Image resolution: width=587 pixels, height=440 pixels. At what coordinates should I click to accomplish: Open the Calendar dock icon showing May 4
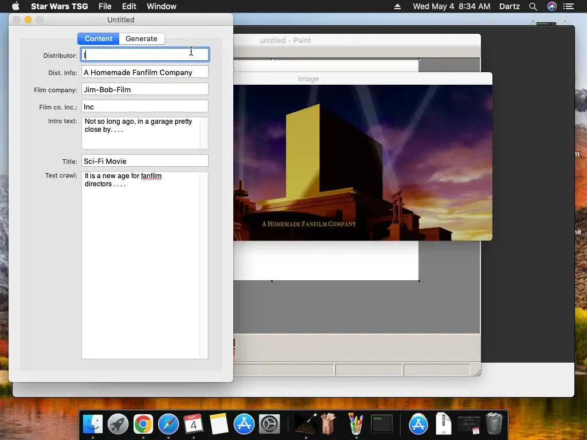tap(193, 425)
